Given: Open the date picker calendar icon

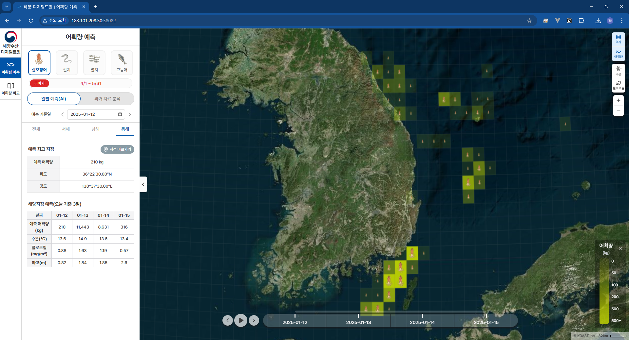Looking at the screenshot, I should 120,114.
